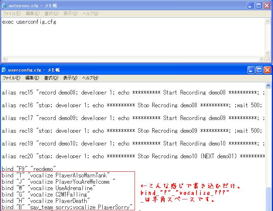Screen dimensions: 273x211
Task: Click the say_team sorry bind line
Action: (67, 207)
